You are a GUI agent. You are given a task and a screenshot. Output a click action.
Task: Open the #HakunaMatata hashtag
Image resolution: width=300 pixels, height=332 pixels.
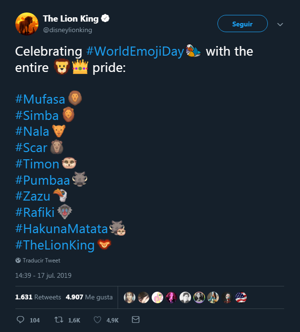tap(62, 229)
